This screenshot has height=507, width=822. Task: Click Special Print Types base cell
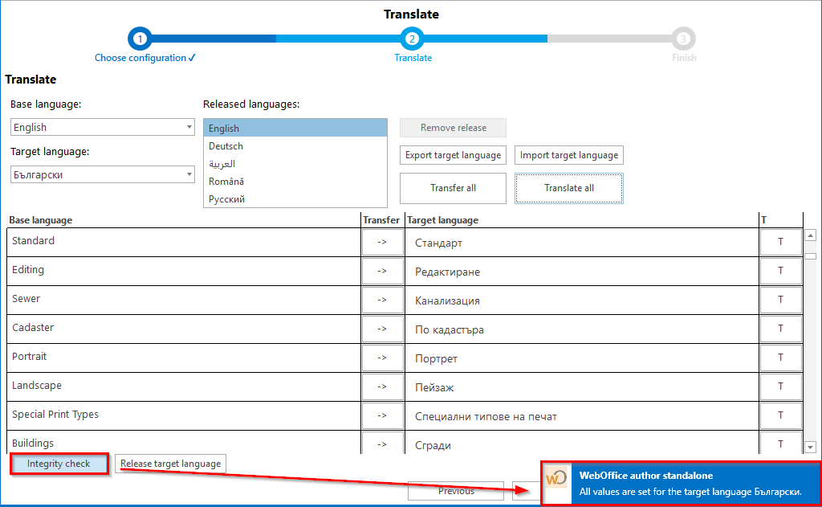pos(184,415)
